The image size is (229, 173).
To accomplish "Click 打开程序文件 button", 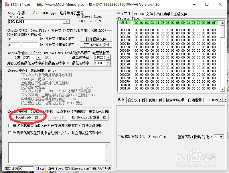I will [x=96, y=39].
